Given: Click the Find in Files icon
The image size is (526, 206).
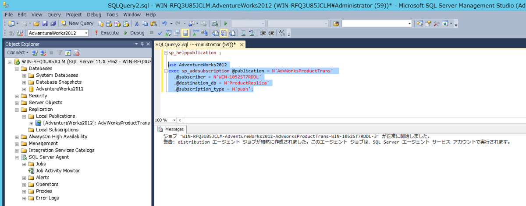Looking at the screenshot, I should (x=336, y=23).
